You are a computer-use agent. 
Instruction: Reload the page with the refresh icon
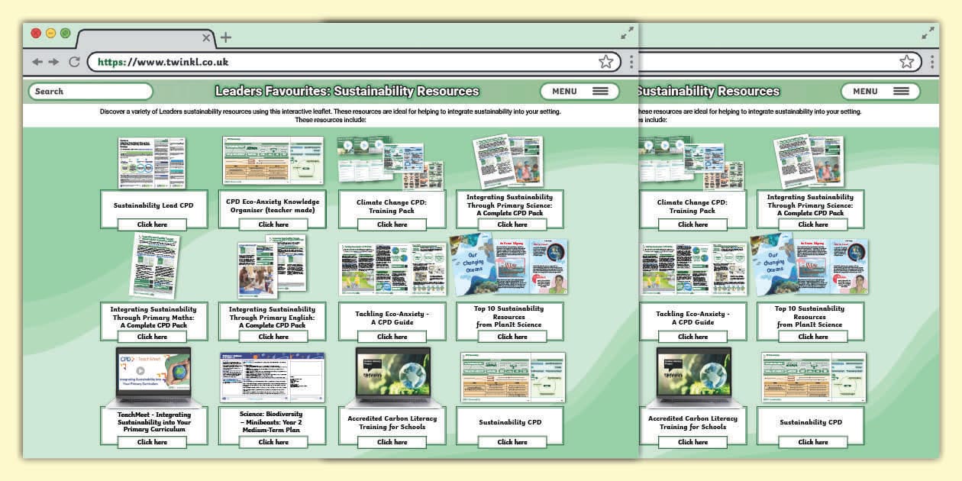(74, 62)
